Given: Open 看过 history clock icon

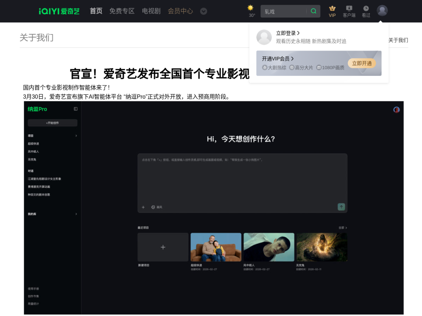Looking at the screenshot, I should (366, 8).
